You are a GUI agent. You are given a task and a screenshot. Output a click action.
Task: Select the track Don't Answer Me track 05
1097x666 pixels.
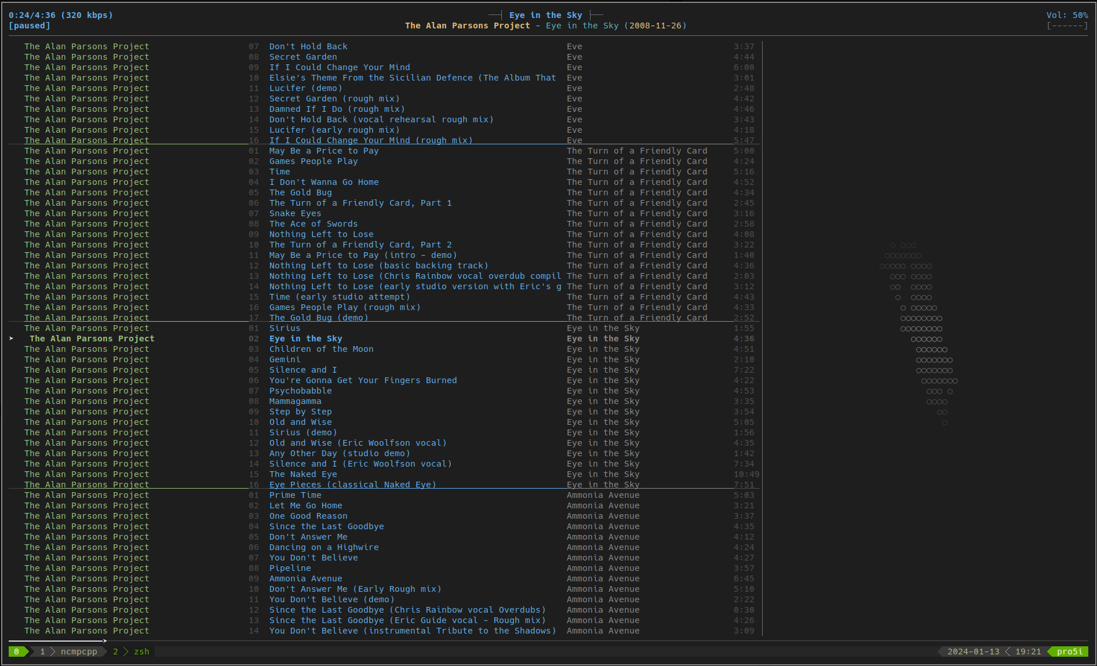point(308,537)
